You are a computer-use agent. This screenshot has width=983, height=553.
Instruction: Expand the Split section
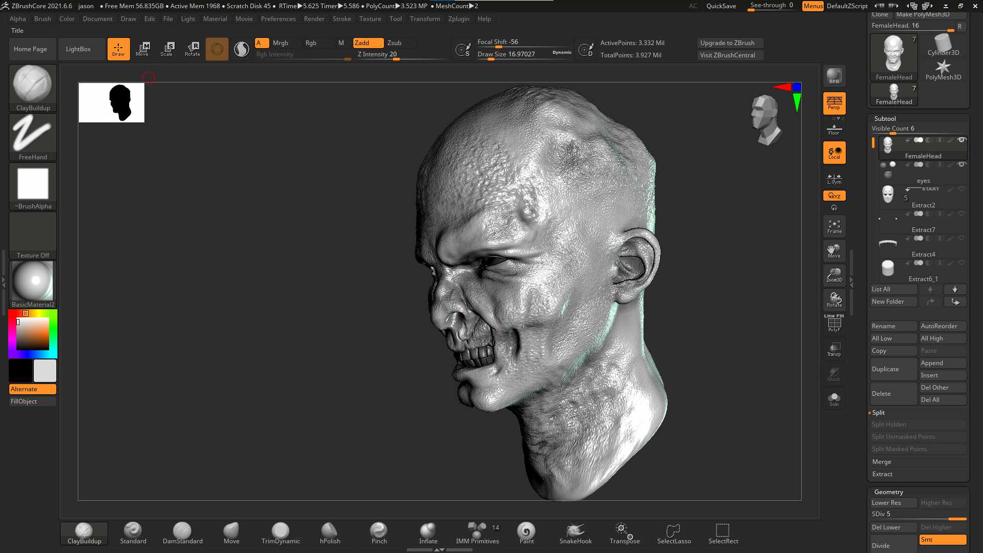point(878,413)
